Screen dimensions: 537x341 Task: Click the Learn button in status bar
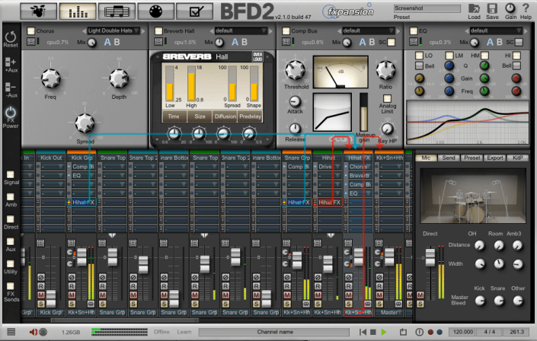coord(184,333)
